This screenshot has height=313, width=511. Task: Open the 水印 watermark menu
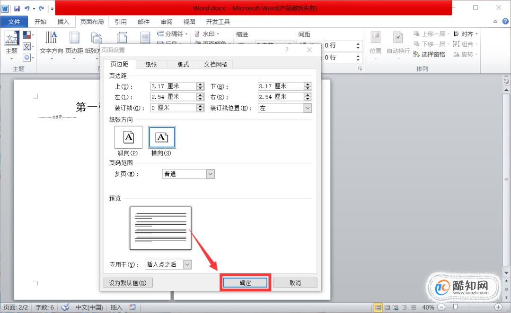click(207, 34)
